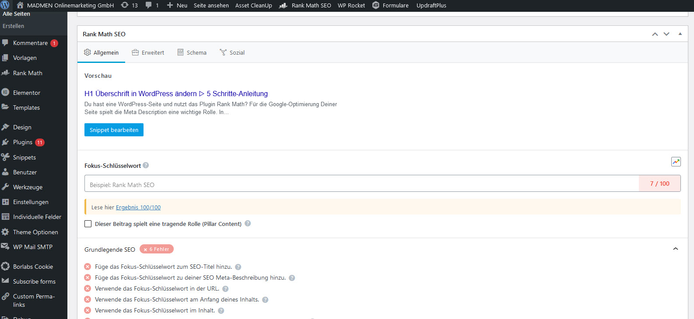Viewport: 694px width, 319px height.
Task: Switch to the Allgemein tab
Action: click(101, 52)
